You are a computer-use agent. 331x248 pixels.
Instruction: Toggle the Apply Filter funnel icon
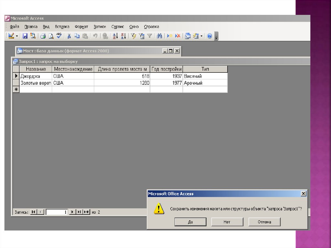point(149,36)
